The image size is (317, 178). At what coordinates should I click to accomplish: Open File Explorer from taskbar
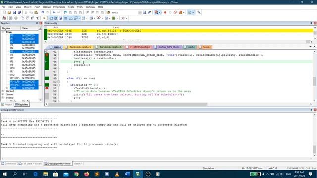(46, 174)
